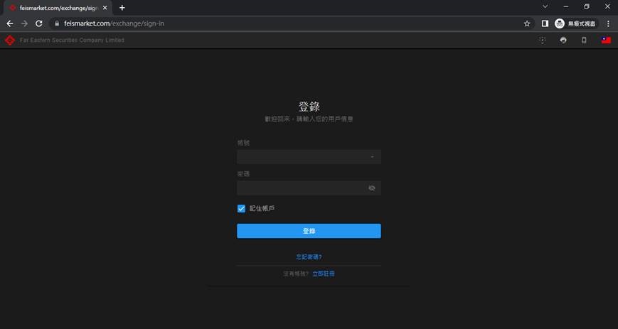Viewport: 618px width, 329px height.
Task: Open the browser side panel icon
Action: tap(545, 23)
